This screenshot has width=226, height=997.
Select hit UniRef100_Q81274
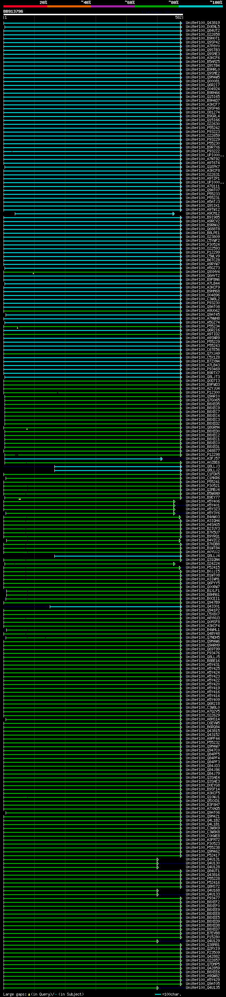click(203, 112)
